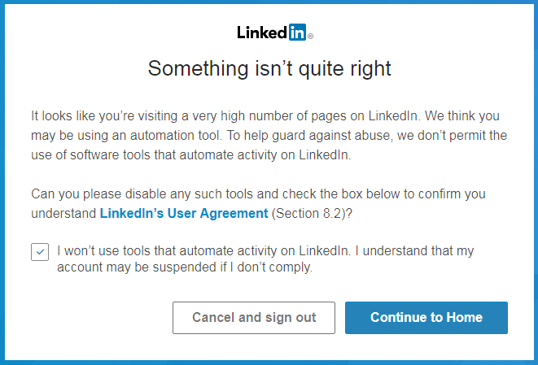538x365 pixels.
Task: Click the "Something isn't quite right" heading
Action: point(269,68)
